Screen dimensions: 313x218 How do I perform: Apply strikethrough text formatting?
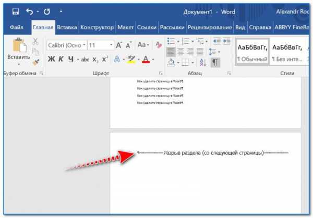[x=86, y=59]
